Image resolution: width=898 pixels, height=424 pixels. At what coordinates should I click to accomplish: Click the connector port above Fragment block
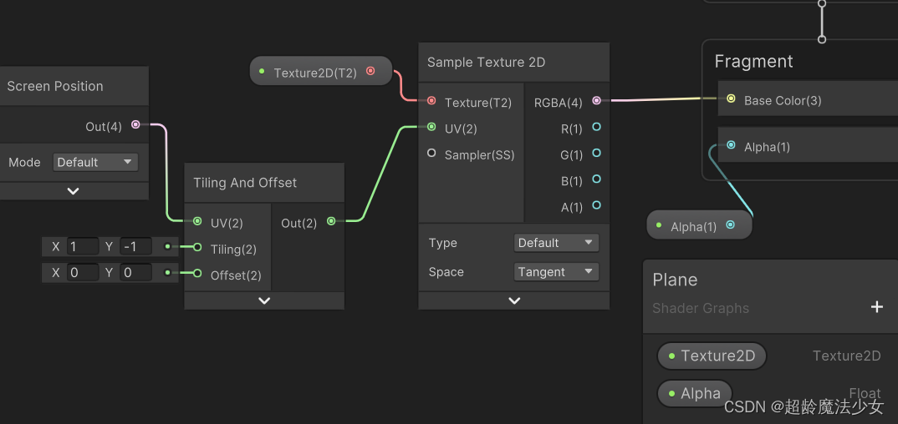[822, 39]
